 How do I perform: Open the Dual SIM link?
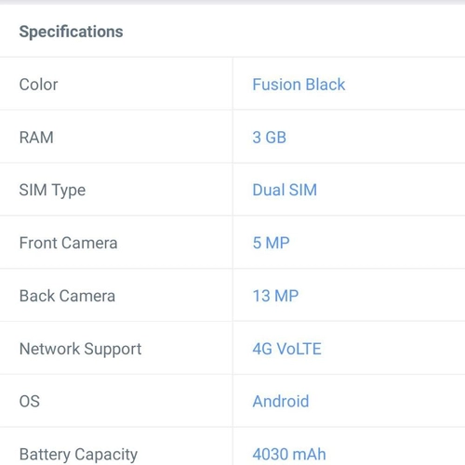[285, 190]
